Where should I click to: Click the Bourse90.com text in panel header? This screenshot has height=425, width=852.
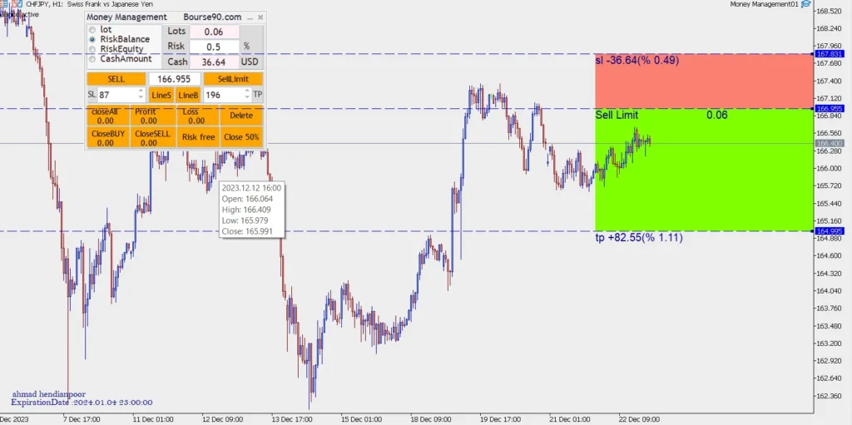pos(212,17)
